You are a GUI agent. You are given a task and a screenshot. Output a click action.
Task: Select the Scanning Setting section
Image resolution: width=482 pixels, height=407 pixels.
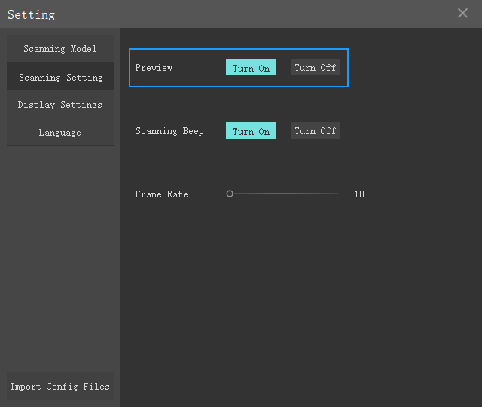coord(60,77)
